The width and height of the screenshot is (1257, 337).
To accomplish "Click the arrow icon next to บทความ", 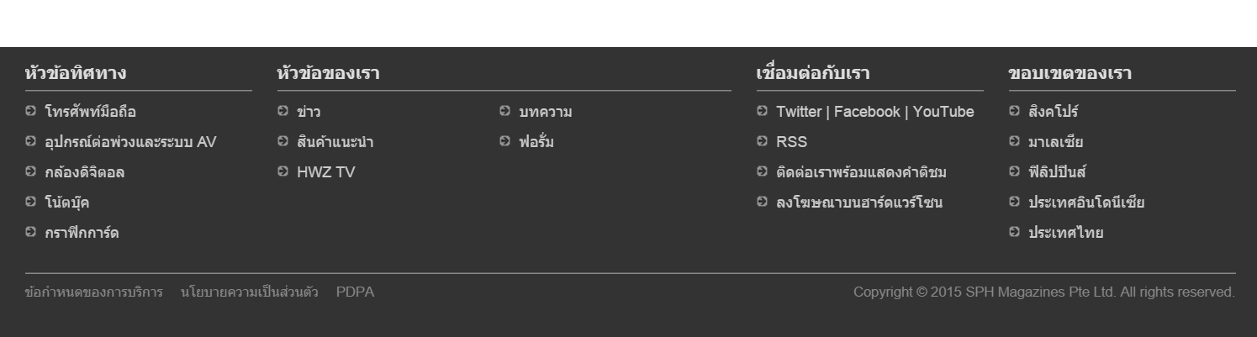I will [x=505, y=111].
